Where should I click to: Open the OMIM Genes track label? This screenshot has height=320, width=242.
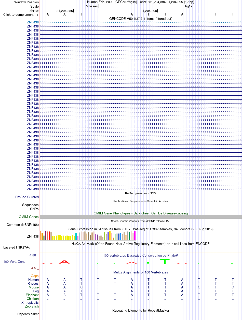coord(29,217)
